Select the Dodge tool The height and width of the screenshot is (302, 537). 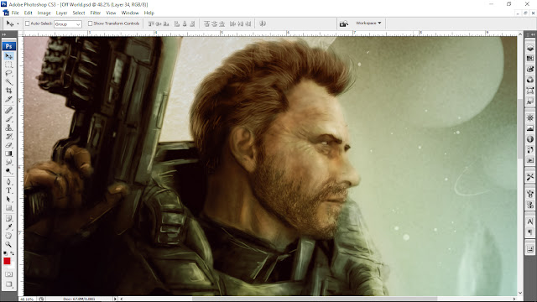(8, 171)
